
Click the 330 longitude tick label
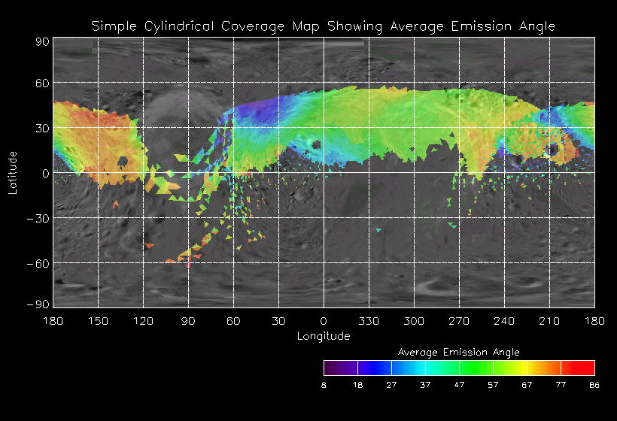pos(369,321)
